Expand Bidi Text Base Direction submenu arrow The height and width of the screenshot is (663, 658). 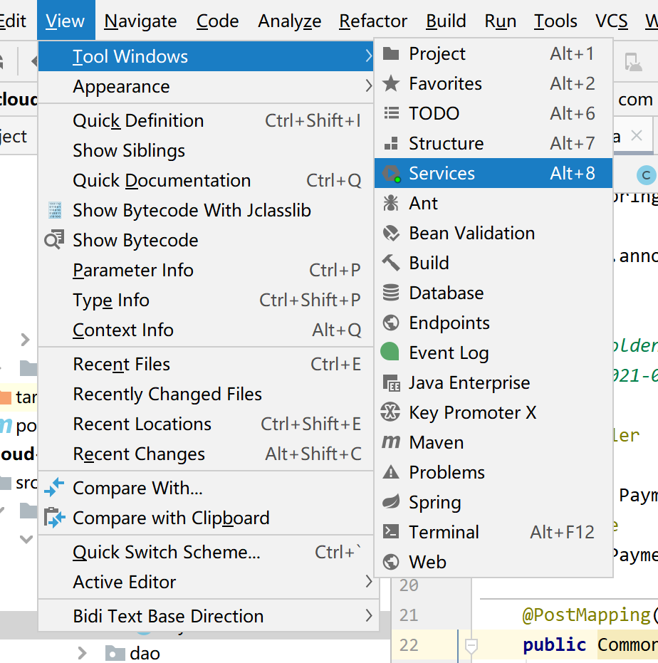[368, 615]
